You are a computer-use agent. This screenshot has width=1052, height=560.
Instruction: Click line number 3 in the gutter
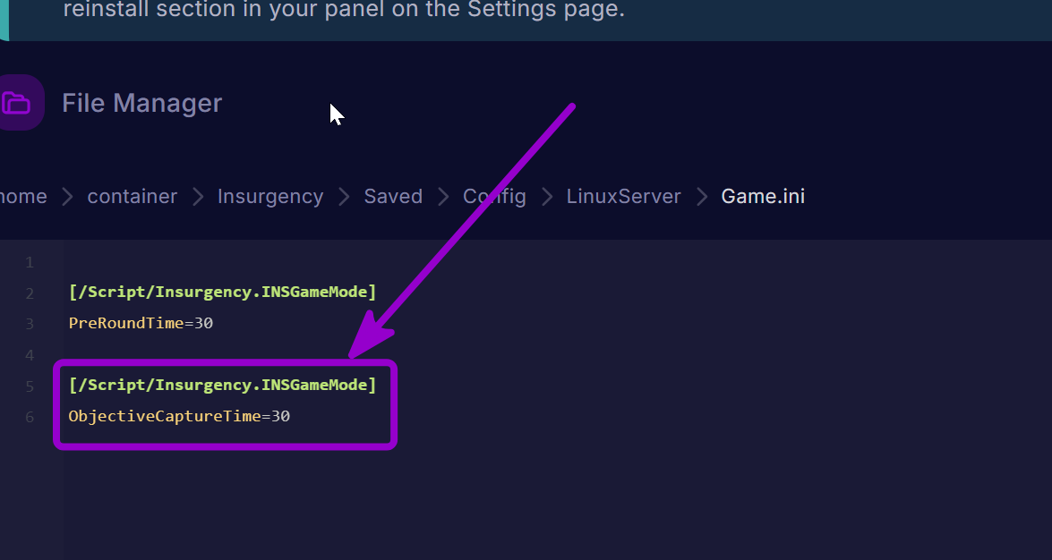(30, 325)
